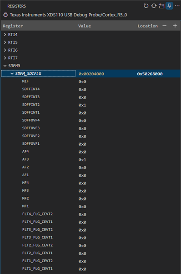Click the refresh registers icon
This screenshot has width=181, height=274.
pos(146,6)
